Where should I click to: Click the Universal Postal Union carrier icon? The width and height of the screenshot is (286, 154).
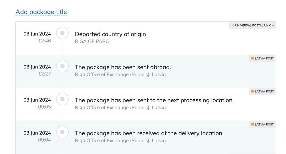click(x=233, y=25)
